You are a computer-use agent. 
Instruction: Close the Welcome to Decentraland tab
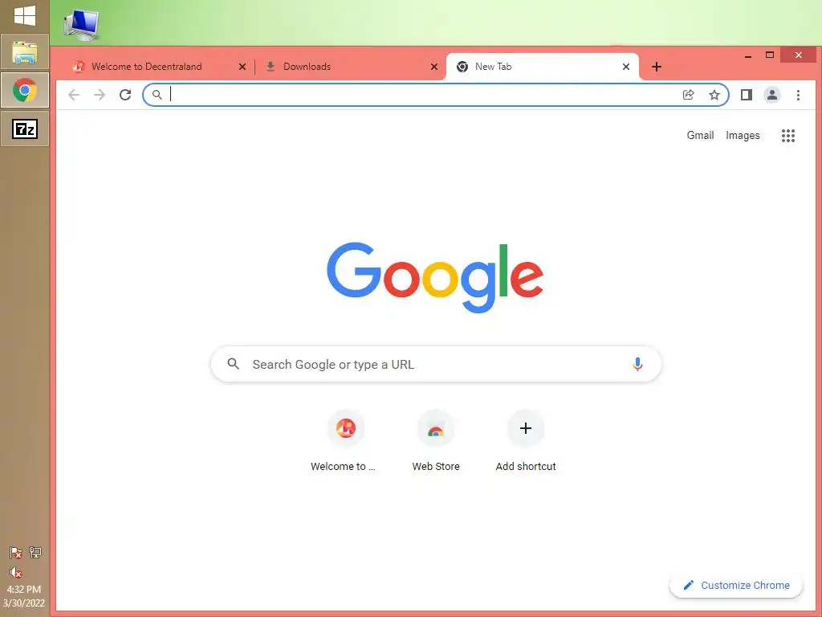coord(242,67)
